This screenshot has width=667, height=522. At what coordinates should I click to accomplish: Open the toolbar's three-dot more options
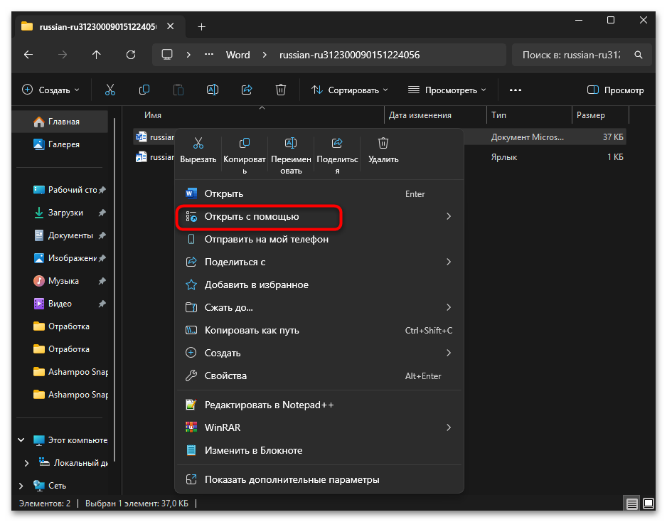click(516, 90)
